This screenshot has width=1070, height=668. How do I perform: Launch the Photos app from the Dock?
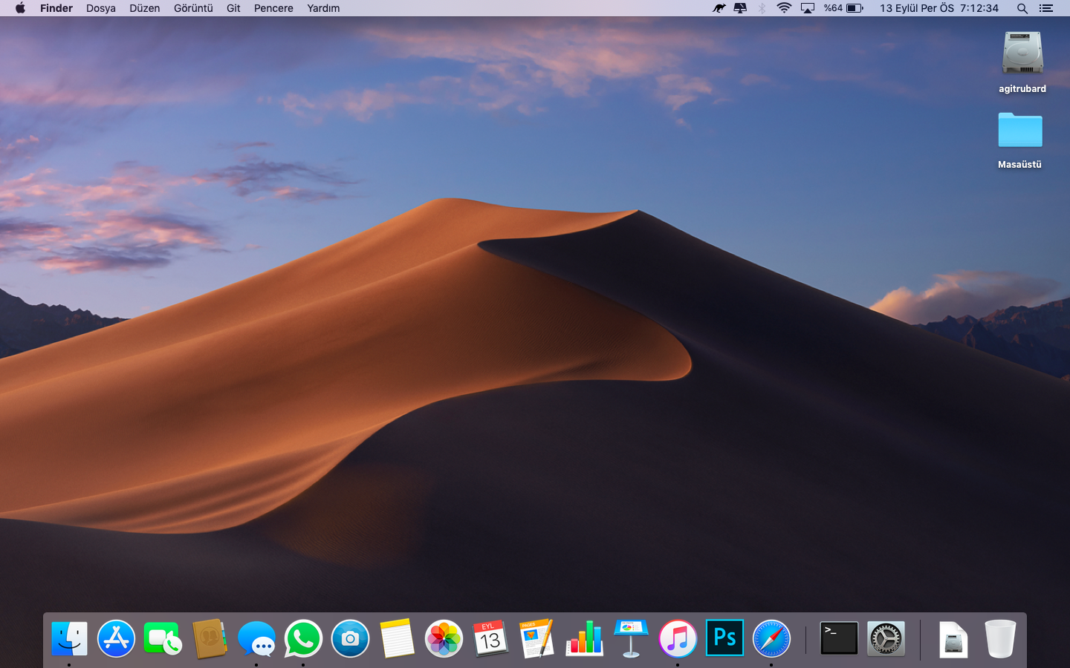(444, 638)
